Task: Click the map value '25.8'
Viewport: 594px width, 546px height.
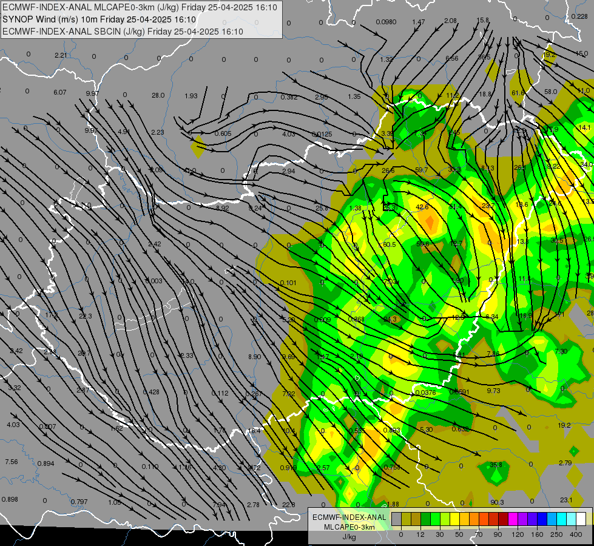Action: click(322, 208)
